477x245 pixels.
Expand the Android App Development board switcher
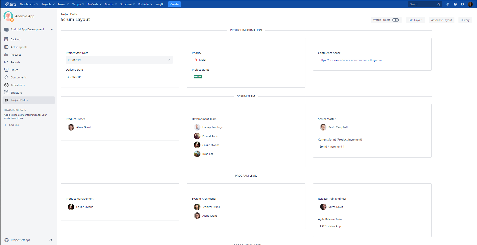tap(52, 29)
